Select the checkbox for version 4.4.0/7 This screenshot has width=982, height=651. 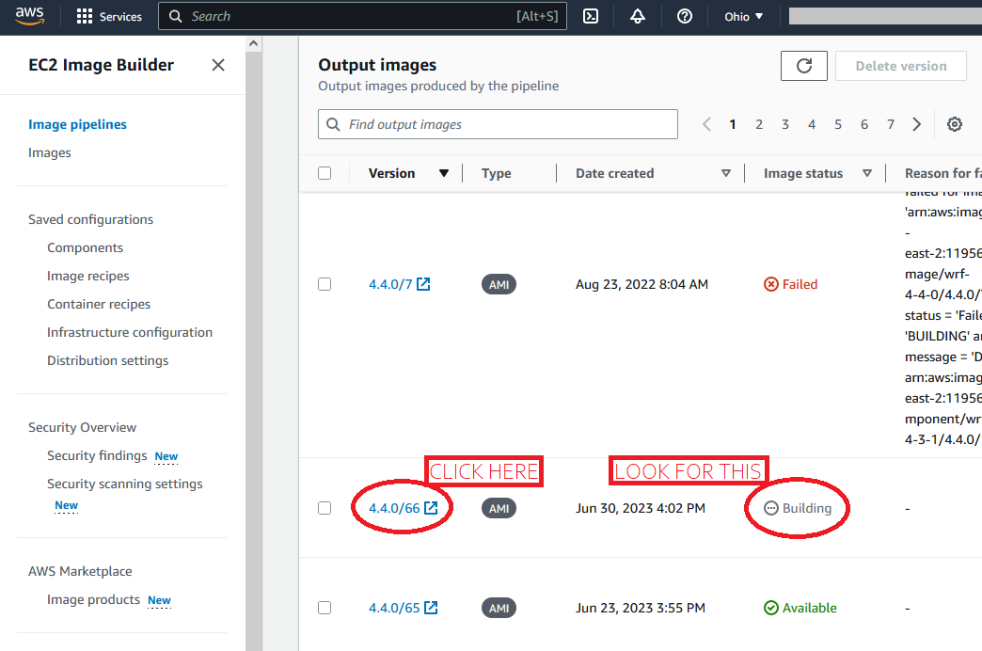[325, 284]
